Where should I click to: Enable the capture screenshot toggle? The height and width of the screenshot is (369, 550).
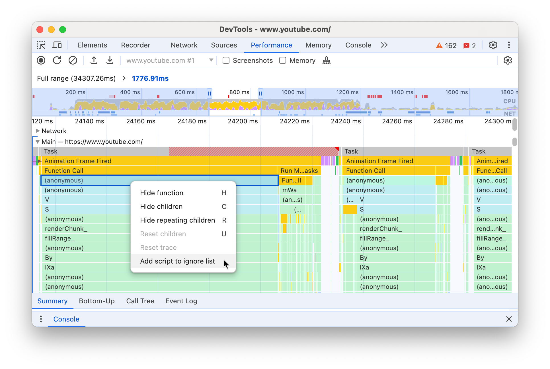[225, 61]
